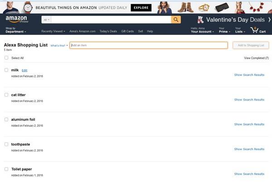Expand Recently Viewed dropdown
The height and width of the screenshot is (185, 272).
pos(53,31)
